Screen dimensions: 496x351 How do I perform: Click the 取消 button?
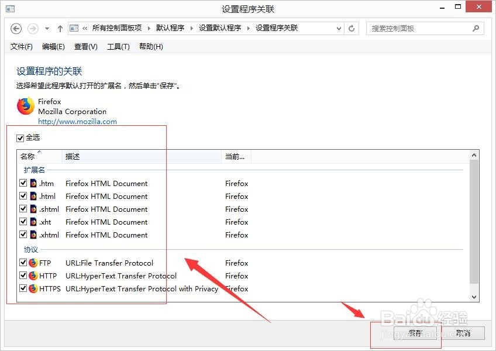463,333
